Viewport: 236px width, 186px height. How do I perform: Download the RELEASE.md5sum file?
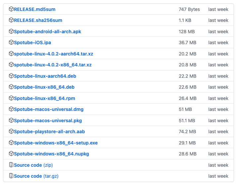coord(34,9)
